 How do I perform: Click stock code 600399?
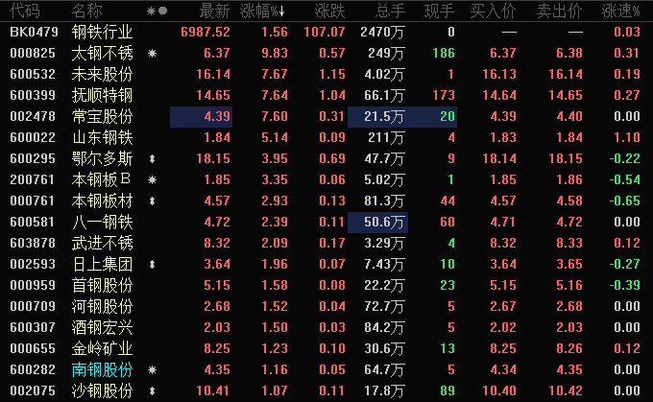pos(33,95)
